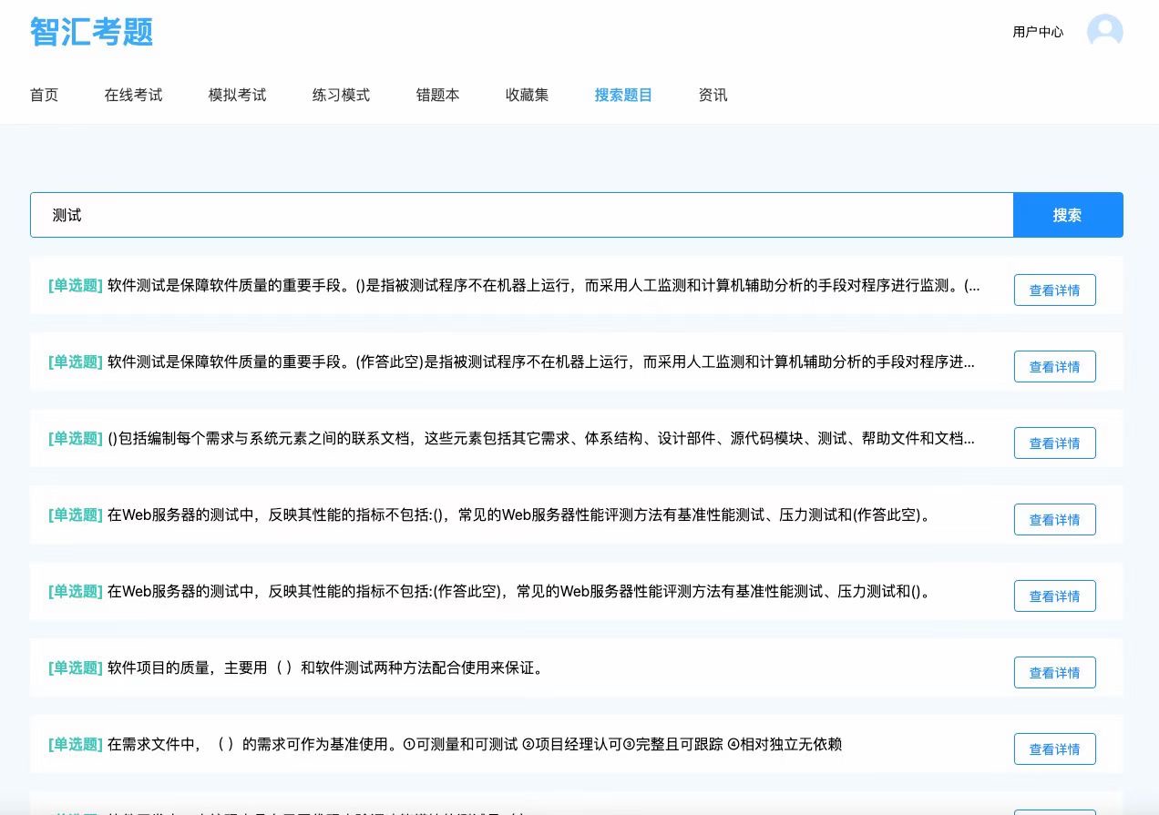
Task: Open 用户中心
Action: (1038, 31)
